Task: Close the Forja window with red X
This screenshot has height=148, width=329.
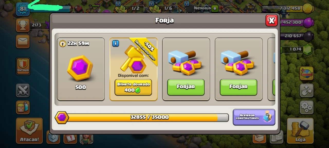Action: [x=271, y=20]
